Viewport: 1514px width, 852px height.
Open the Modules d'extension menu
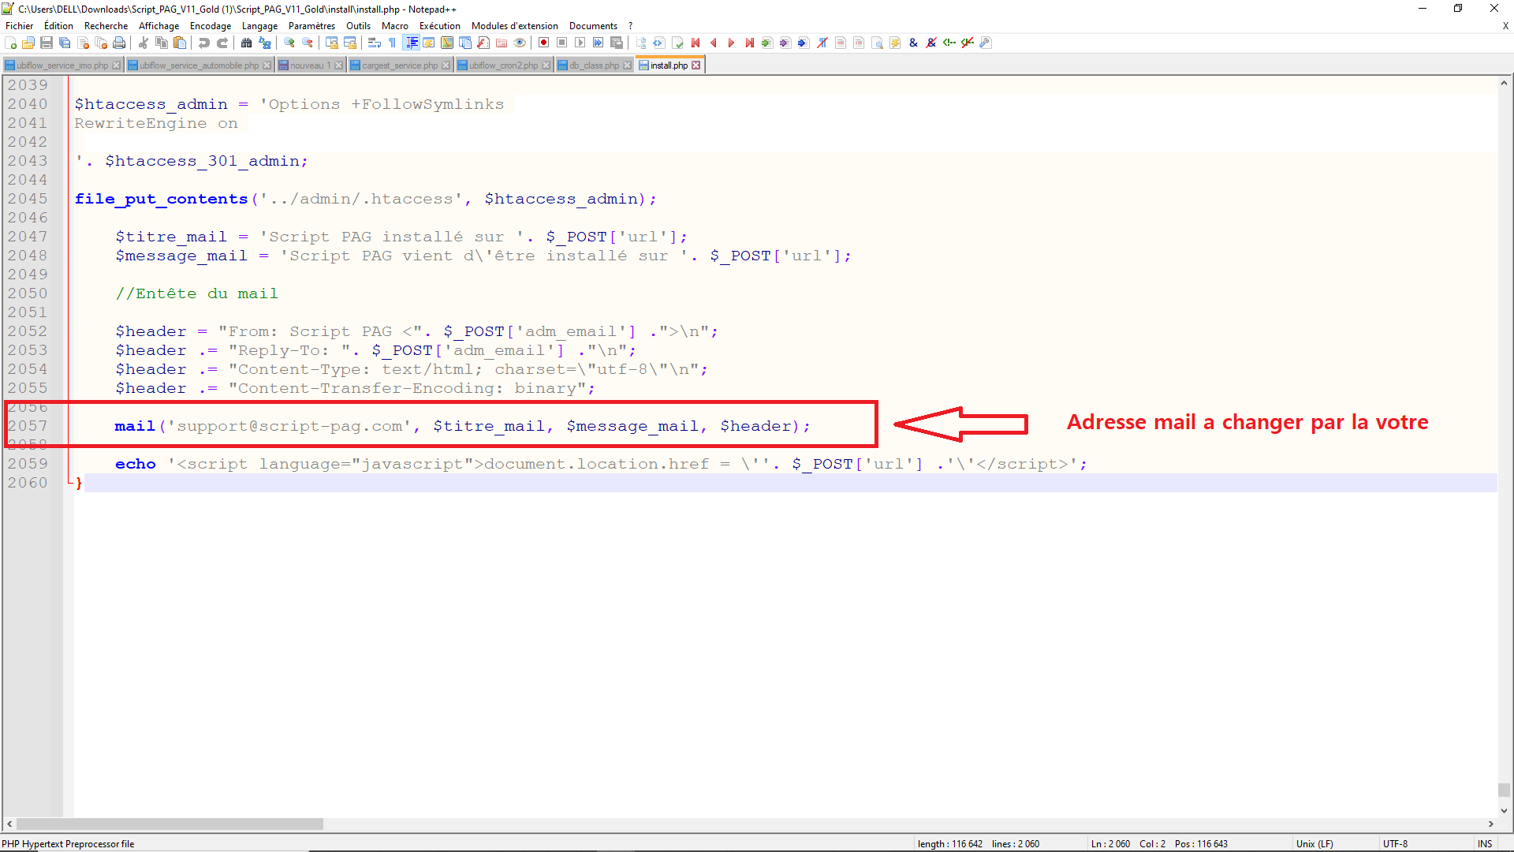(x=515, y=26)
